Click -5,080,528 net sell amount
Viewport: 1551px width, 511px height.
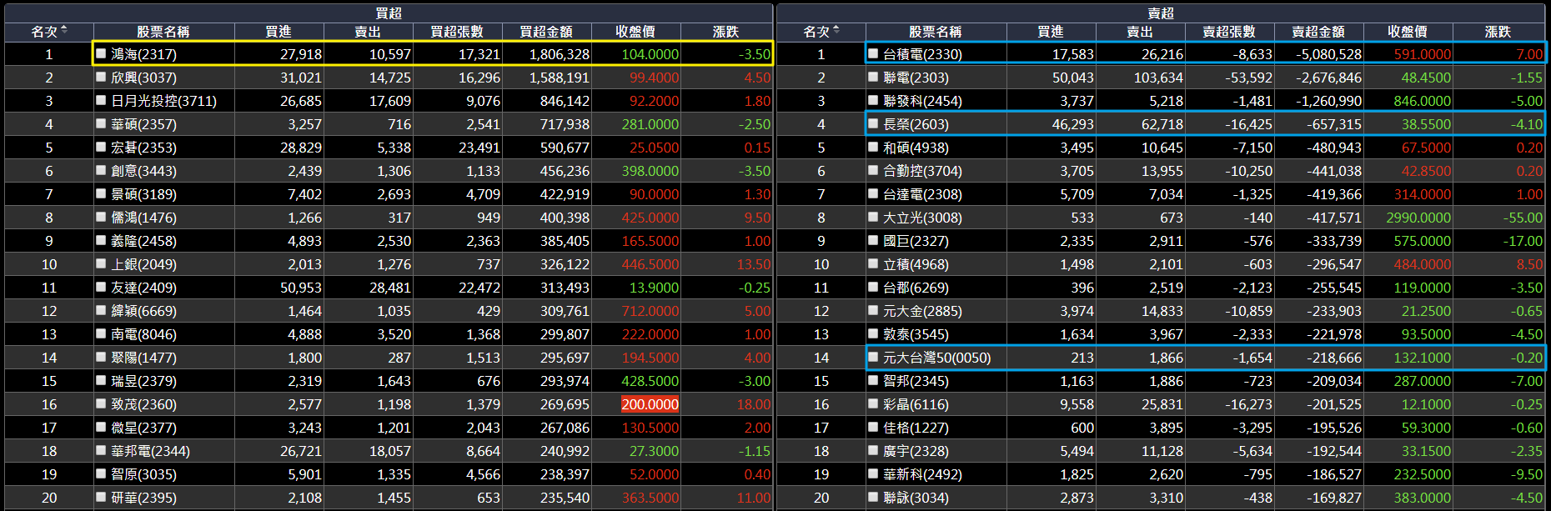tap(1328, 54)
